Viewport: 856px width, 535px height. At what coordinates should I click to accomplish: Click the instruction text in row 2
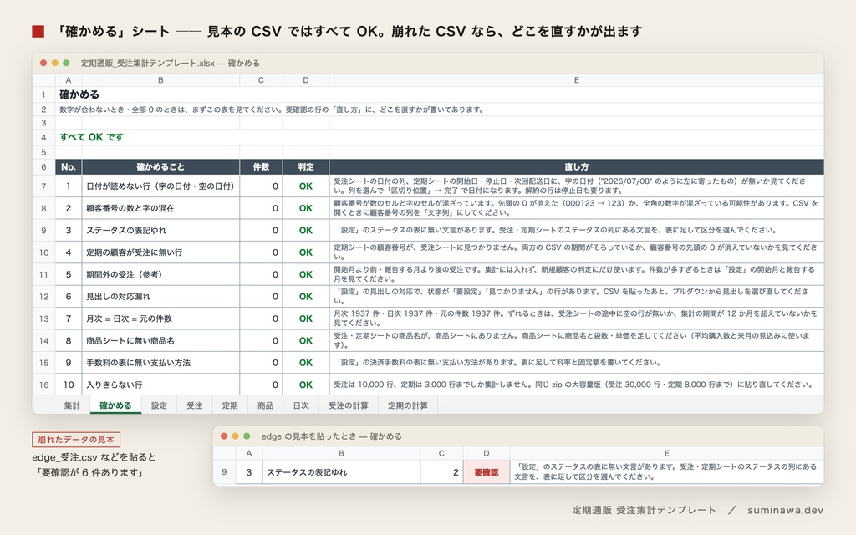click(x=272, y=110)
